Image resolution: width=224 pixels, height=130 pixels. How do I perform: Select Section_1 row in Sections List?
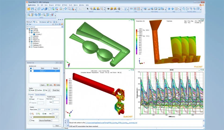[44, 71]
